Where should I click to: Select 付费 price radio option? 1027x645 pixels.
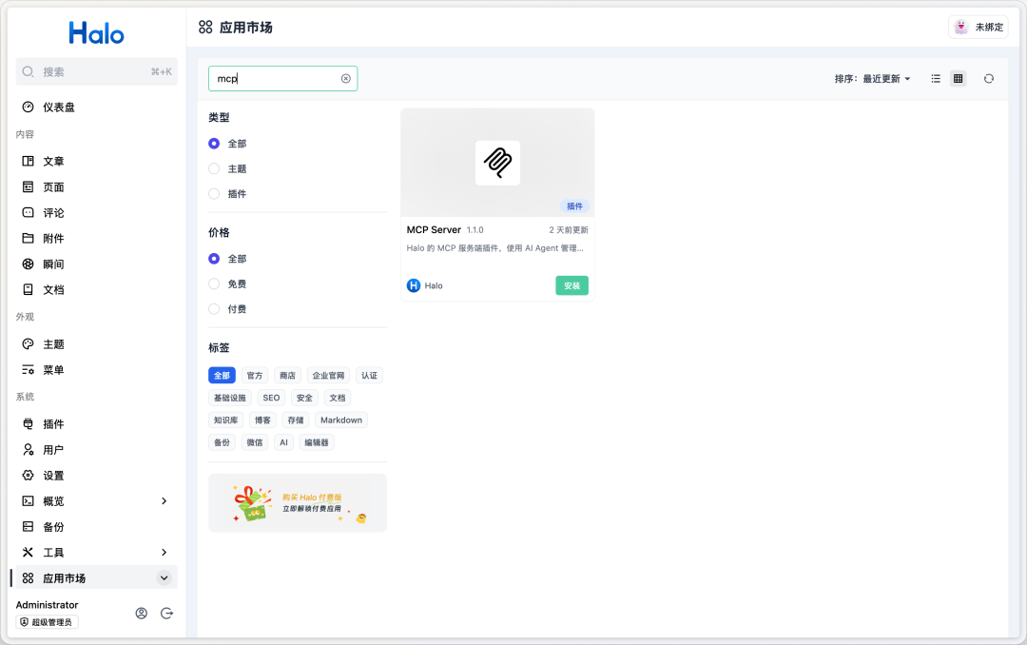tap(214, 309)
